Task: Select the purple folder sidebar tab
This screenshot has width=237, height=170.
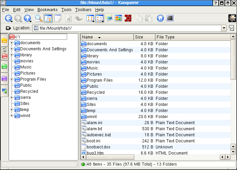Action: pyautogui.click(x=4, y=79)
